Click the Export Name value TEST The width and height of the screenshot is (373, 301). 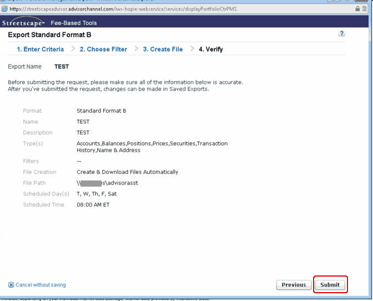tap(62, 67)
